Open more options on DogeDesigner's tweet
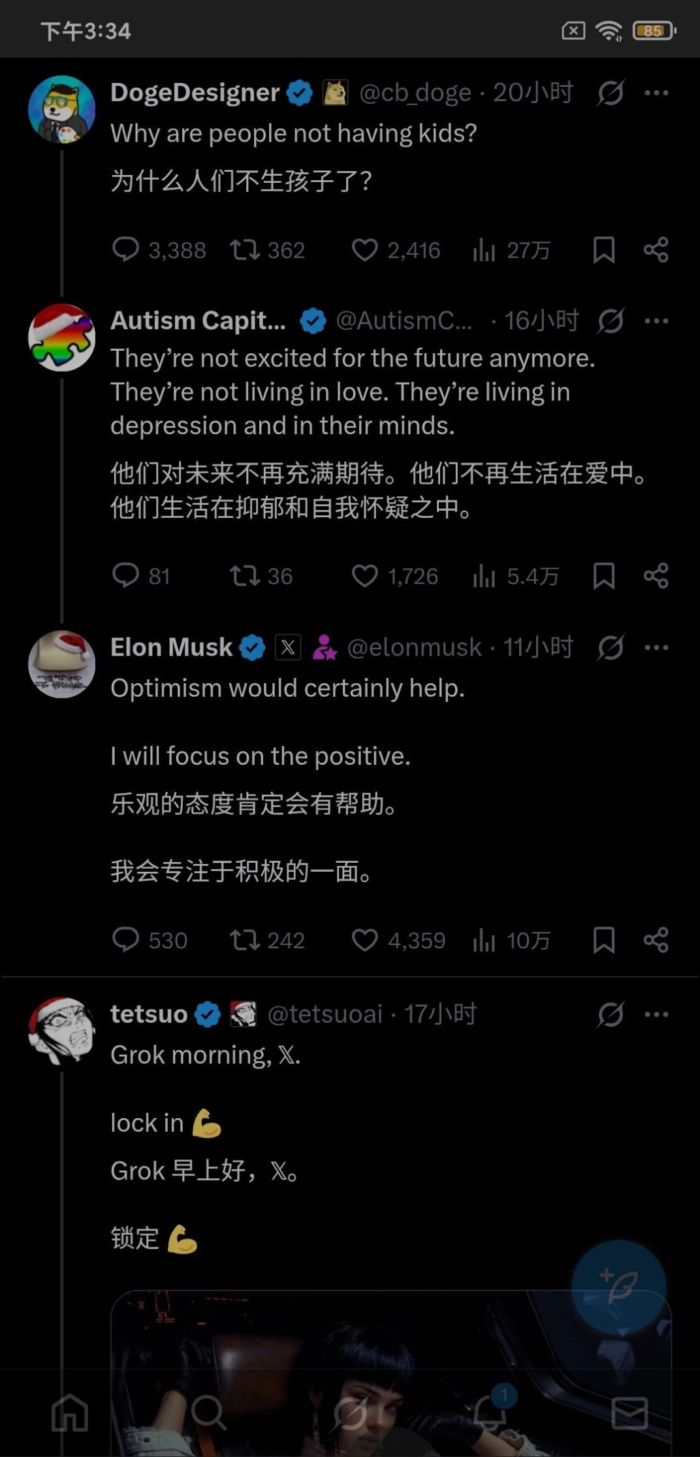This screenshot has height=1457, width=700. (656, 93)
